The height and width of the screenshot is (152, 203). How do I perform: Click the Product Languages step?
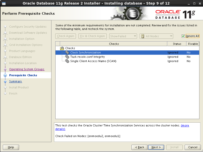point(22,51)
